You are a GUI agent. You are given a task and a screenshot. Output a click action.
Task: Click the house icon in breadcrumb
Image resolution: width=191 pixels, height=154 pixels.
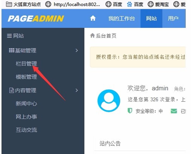[x=92, y=36]
